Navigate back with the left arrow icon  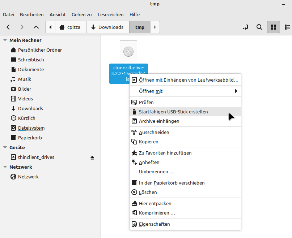[x=8, y=27]
